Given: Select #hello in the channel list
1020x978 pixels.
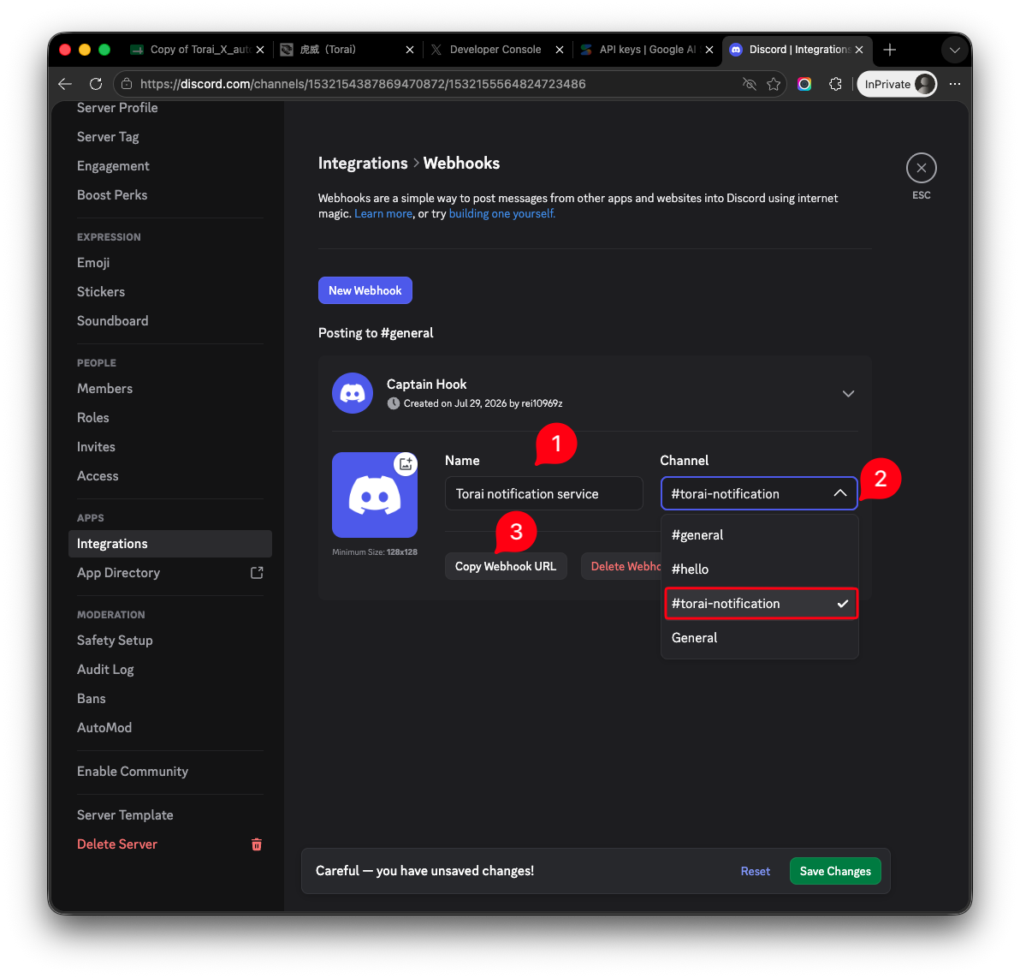Looking at the screenshot, I should coord(760,570).
